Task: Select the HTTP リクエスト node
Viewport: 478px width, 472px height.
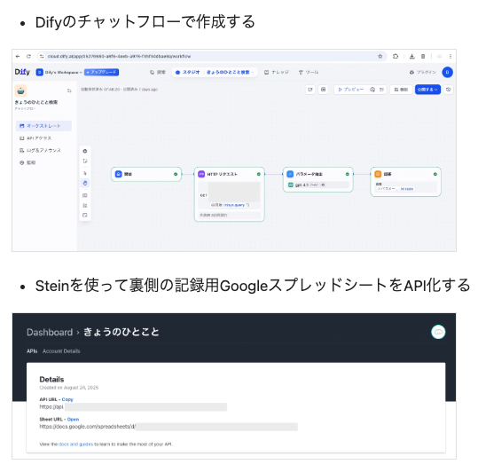Action: (229, 194)
